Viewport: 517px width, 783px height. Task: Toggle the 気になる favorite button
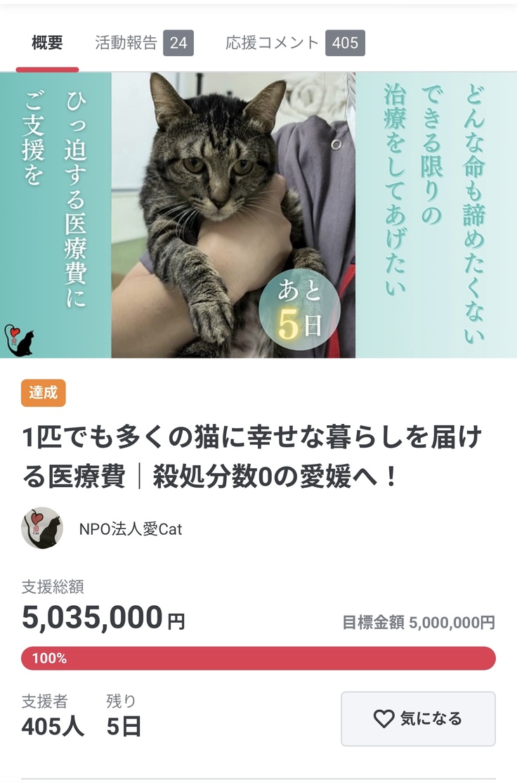coord(418,718)
